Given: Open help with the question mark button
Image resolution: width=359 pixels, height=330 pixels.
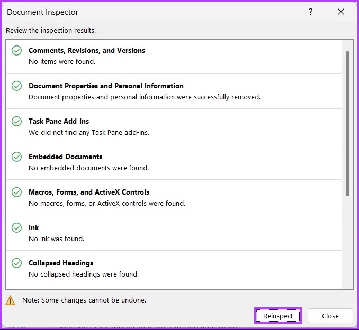Looking at the screenshot, I should point(311,12).
